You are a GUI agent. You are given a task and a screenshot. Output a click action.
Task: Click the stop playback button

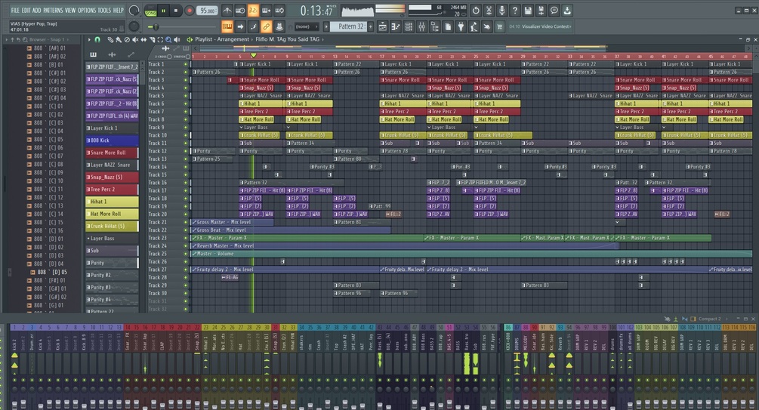coord(176,10)
